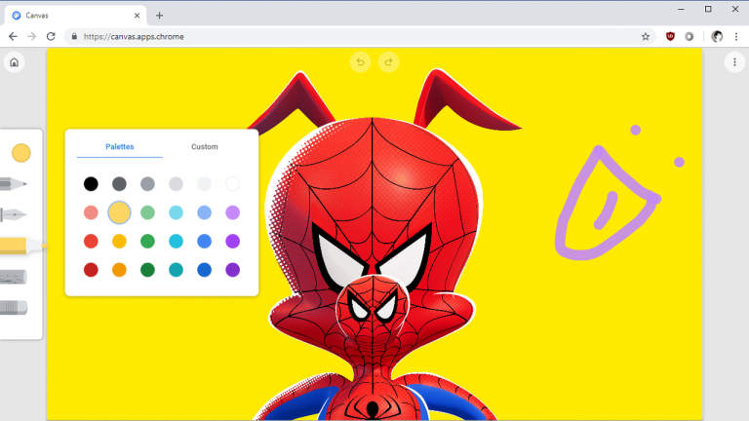Go forward in browser history
The height and width of the screenshot is (421, 749).
click(x=31, y=36)
